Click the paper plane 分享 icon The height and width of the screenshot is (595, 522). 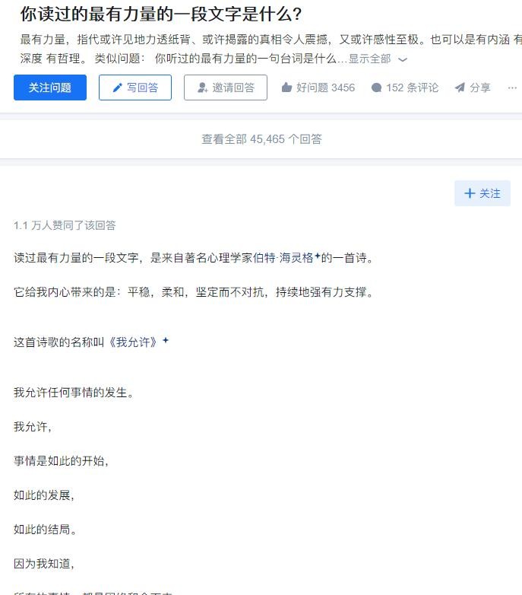point(460,87)
